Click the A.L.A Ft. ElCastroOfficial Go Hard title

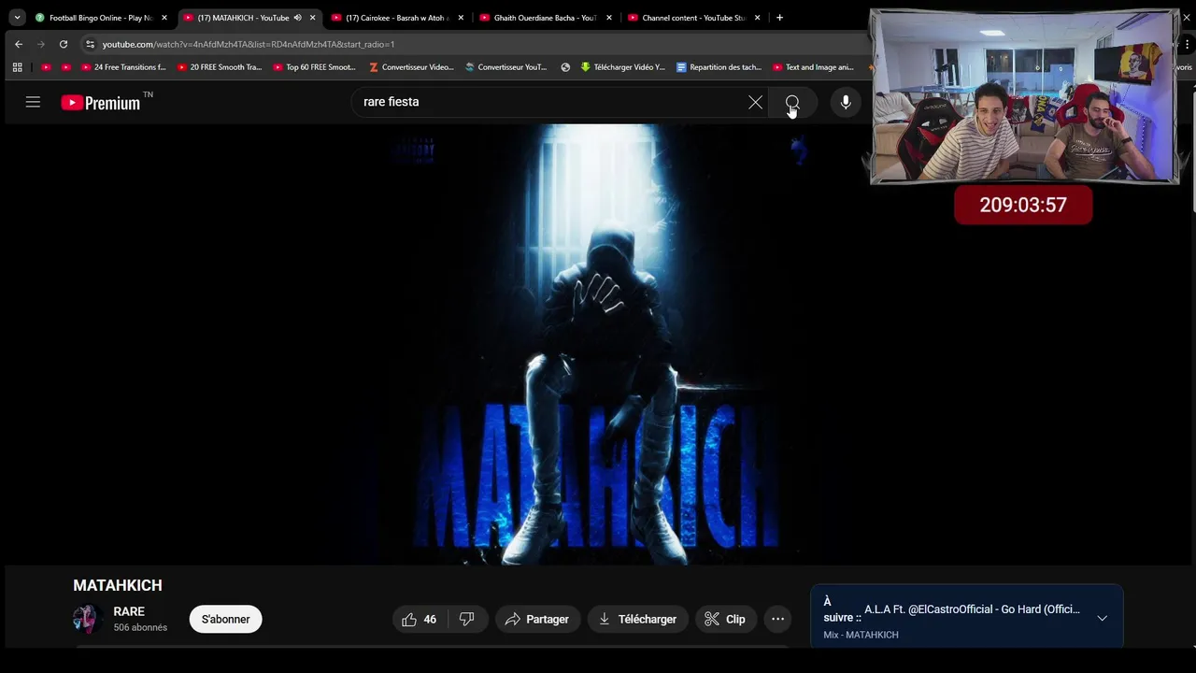[x=972, y=609]
